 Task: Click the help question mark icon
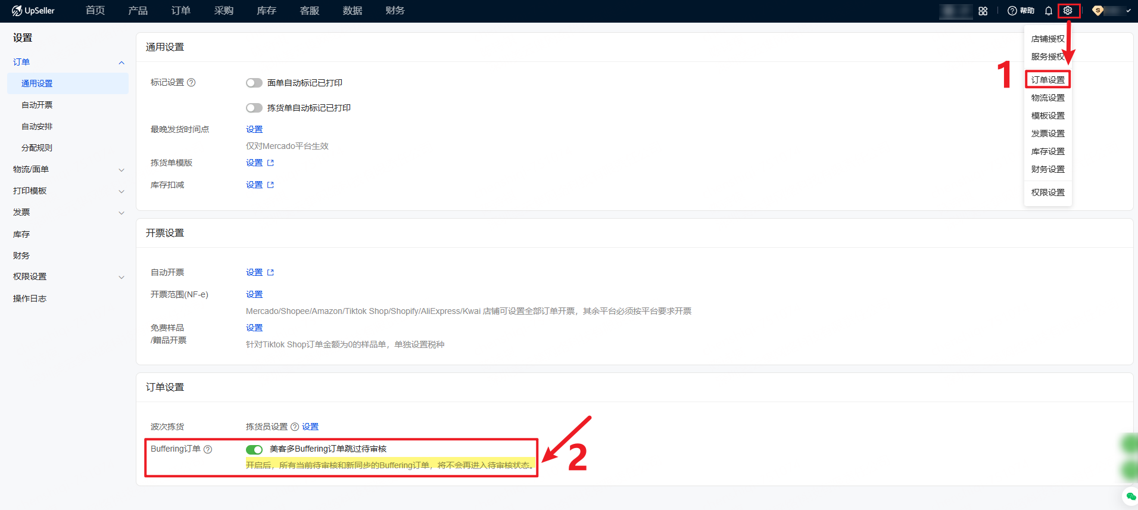[1012, 11]
